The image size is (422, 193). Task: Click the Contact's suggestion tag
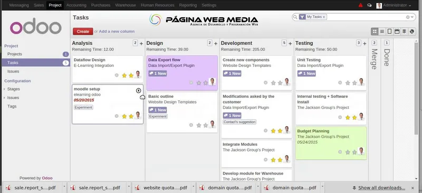(x=239, y=122)
